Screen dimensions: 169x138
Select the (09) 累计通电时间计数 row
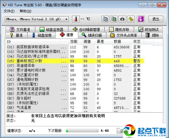75,70
